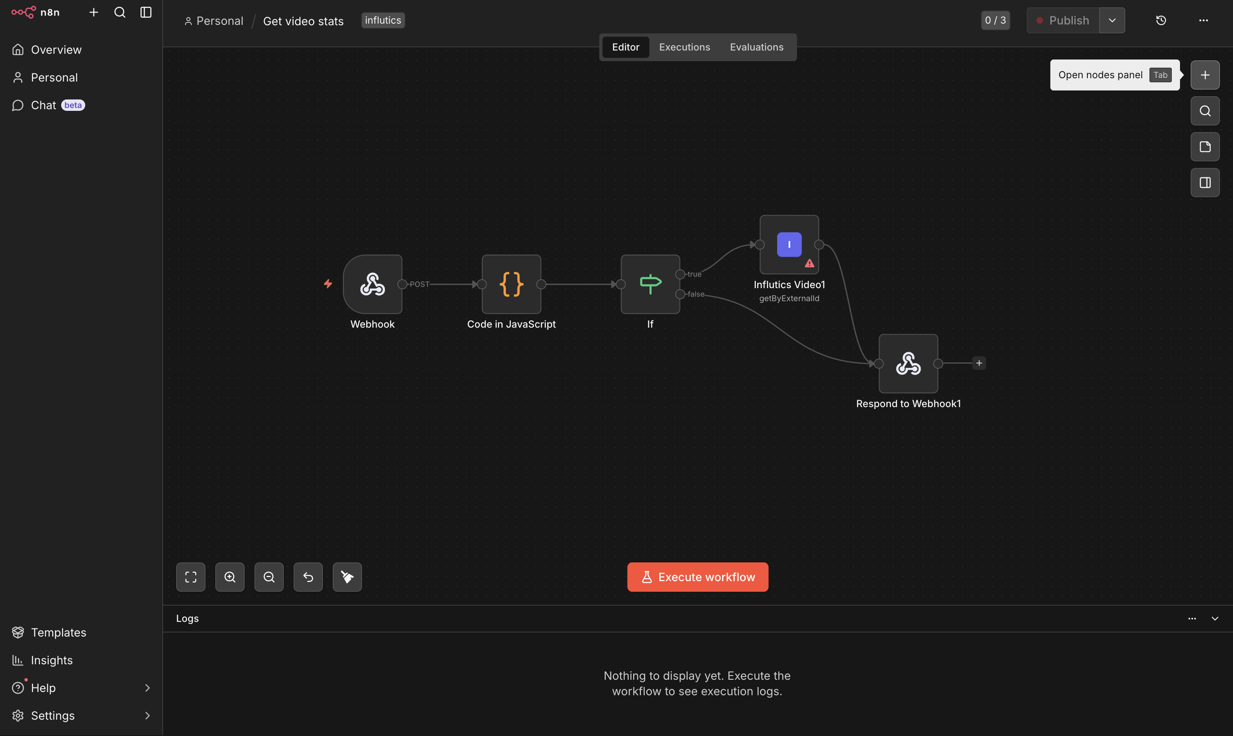Click Personal breadcrumb link

point(214,21)
